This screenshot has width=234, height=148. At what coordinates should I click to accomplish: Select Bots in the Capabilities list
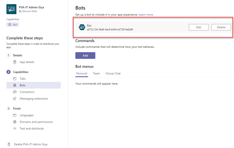(33, 85)
